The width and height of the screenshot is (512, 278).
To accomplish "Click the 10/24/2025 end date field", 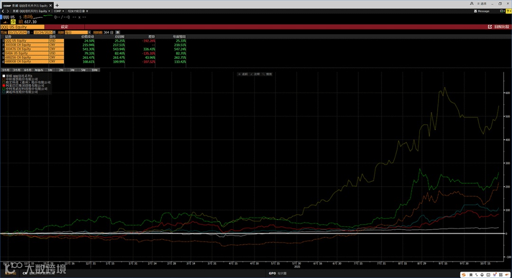I will (43, 32).
